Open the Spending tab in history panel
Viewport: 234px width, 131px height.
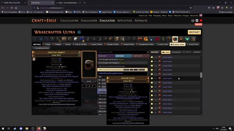(176, 52)
